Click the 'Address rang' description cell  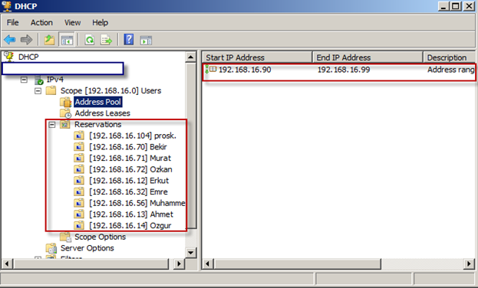click(x=451, y=70)
